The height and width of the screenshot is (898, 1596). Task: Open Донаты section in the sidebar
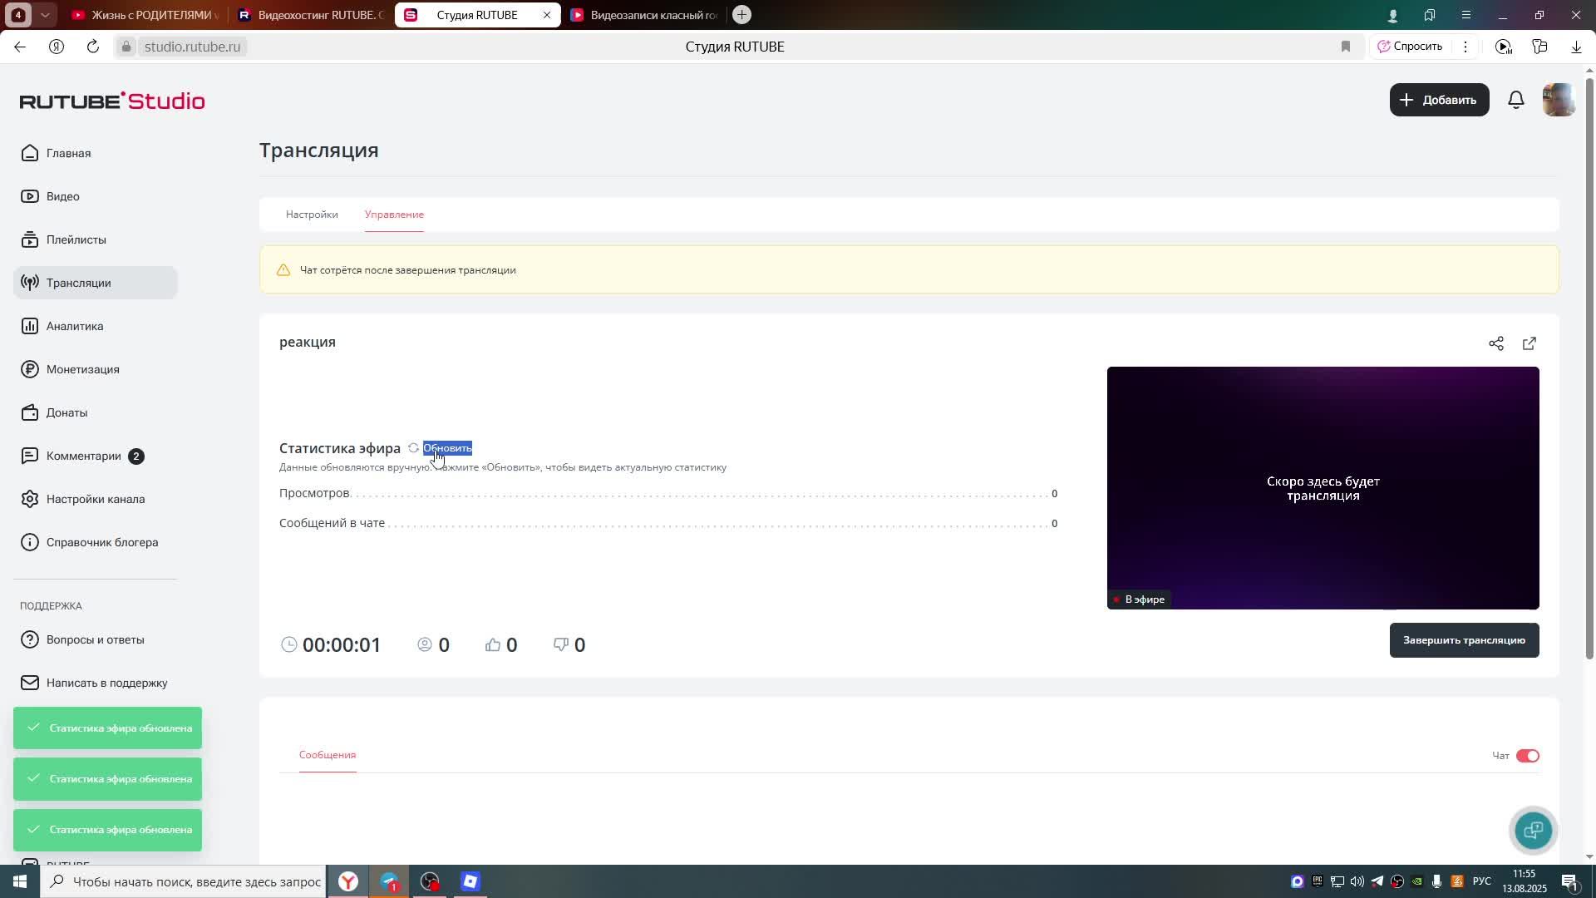tap(66, 412)
